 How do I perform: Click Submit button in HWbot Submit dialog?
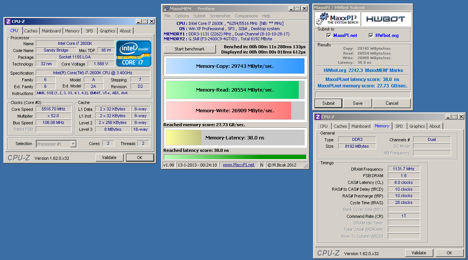(328, 103)
